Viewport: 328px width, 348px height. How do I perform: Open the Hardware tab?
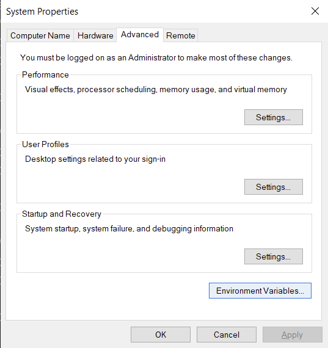pos(95,35)
